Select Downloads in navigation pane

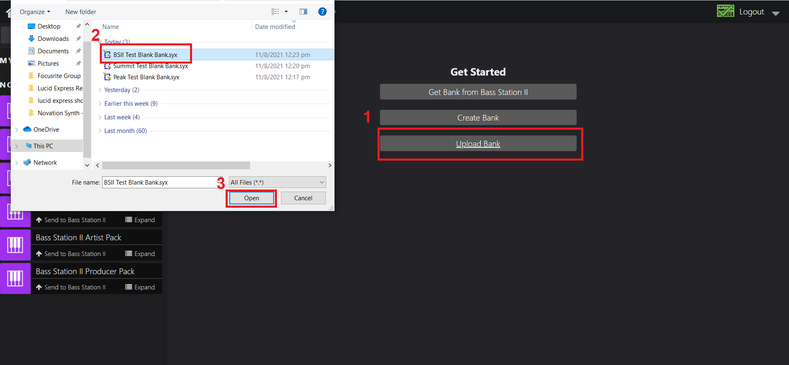(x=53, y=38)
